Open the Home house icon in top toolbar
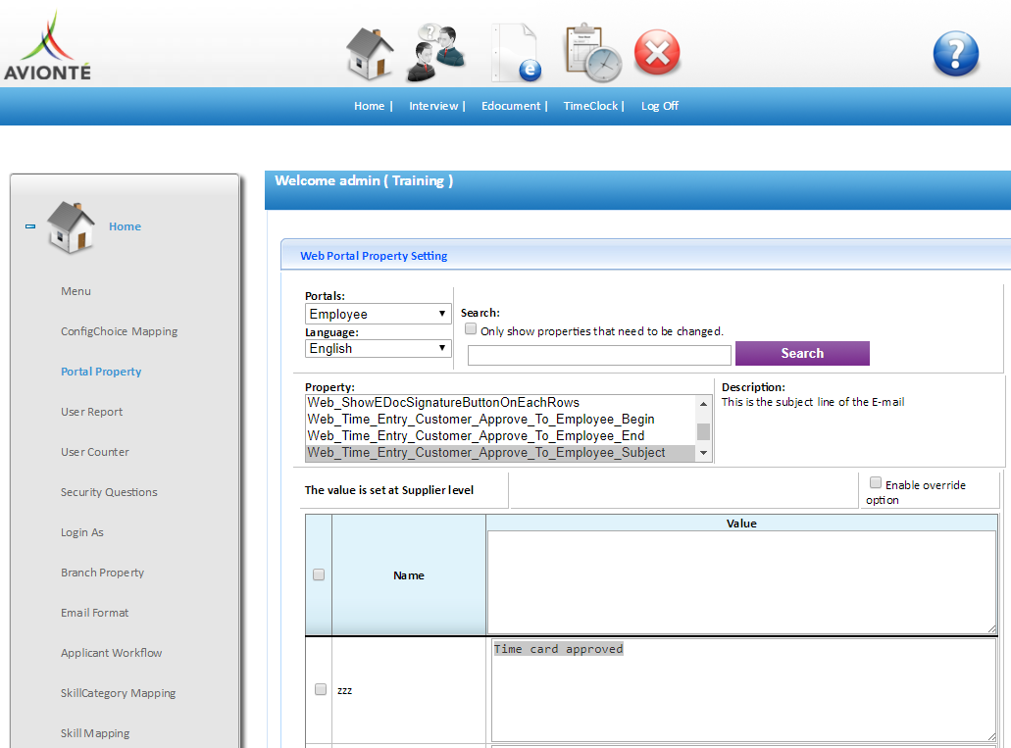Screen dimensions: 1011x748 (370, 54)
